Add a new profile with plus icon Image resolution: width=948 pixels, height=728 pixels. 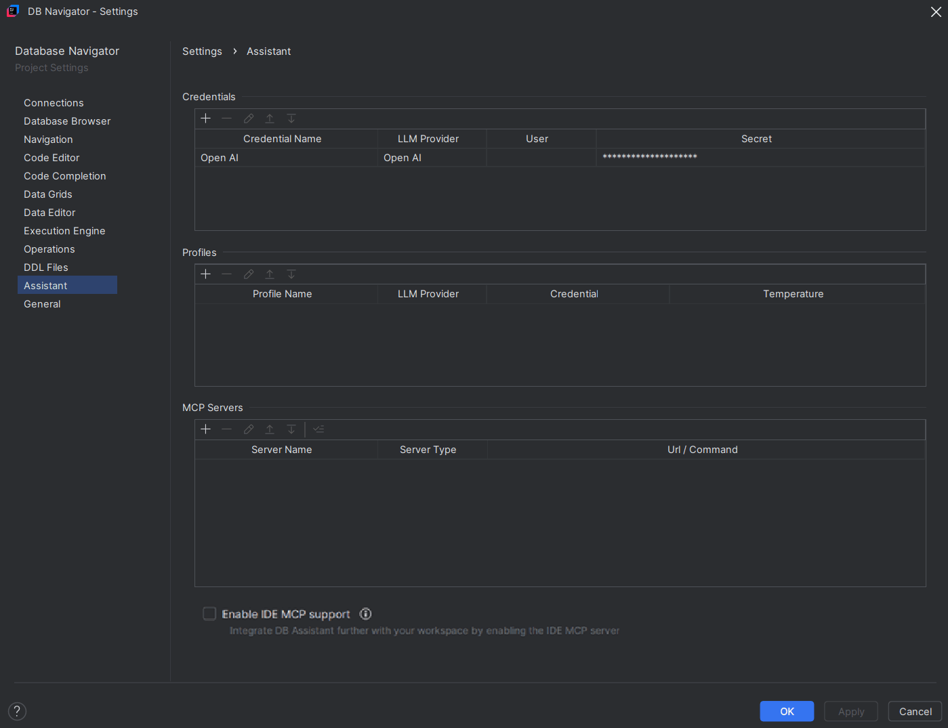click(206, 274)
